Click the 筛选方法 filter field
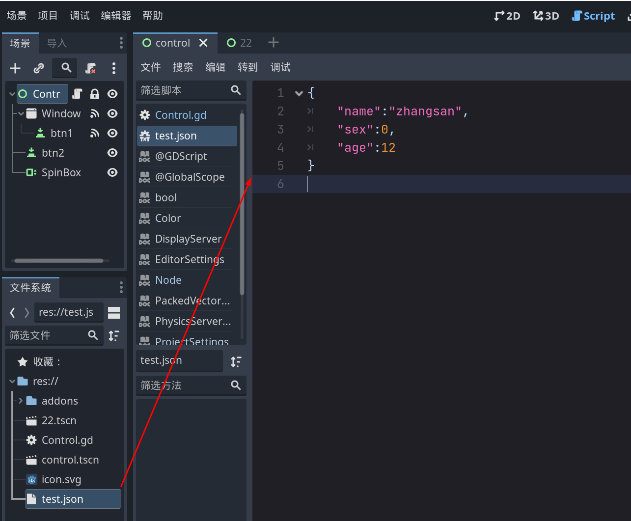Viewport: 631px width, 521px height. click(x=191, y=385)
